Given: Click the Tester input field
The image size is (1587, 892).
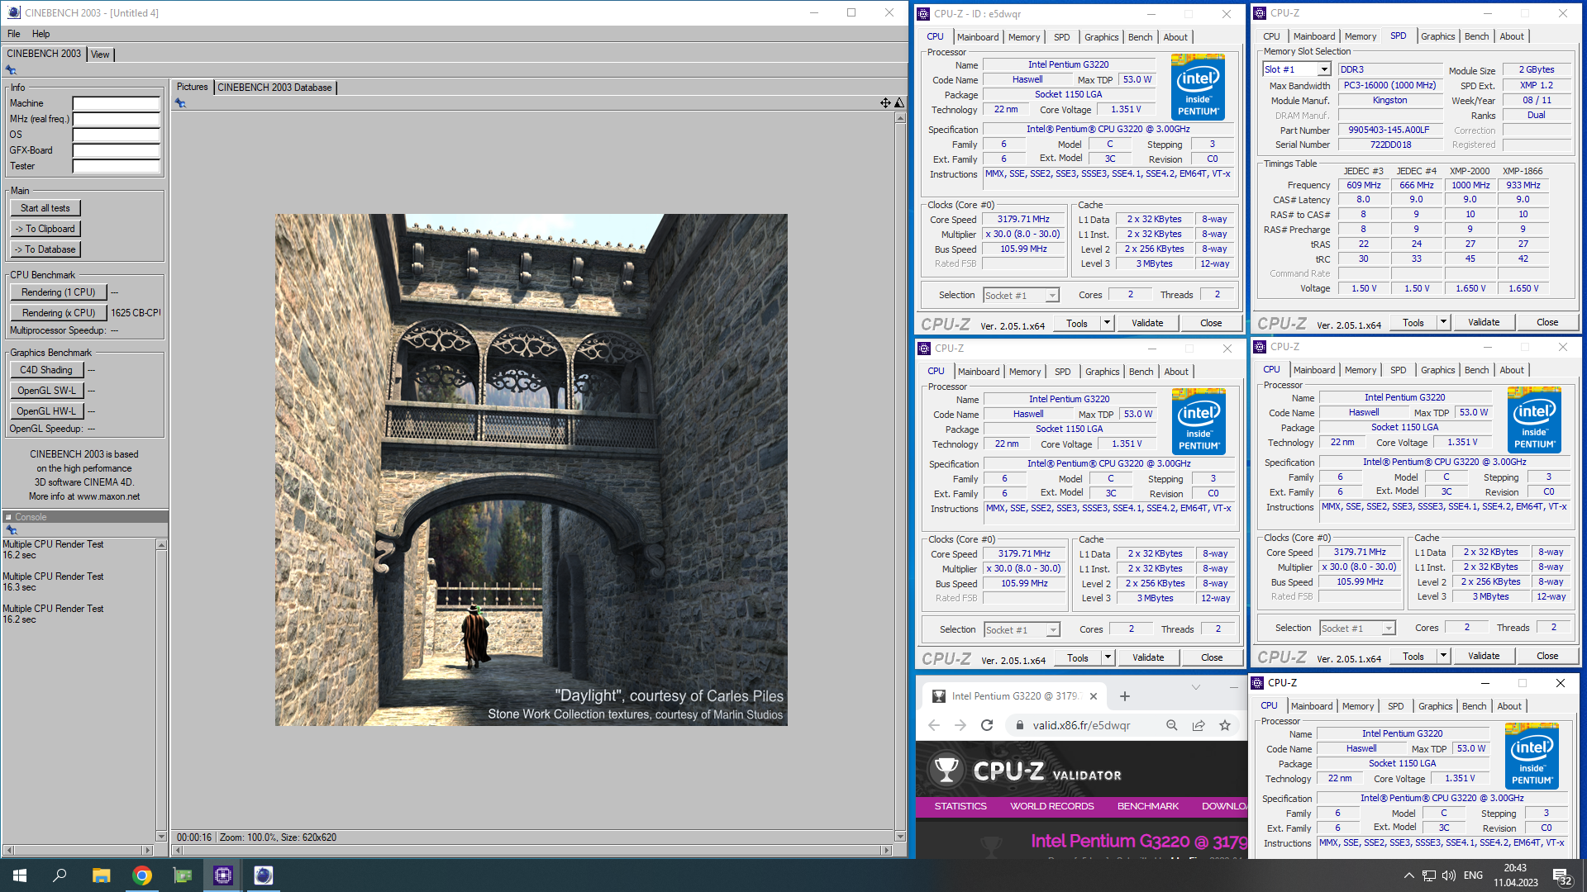Looking at the screenshot, I should coord(116,166).
